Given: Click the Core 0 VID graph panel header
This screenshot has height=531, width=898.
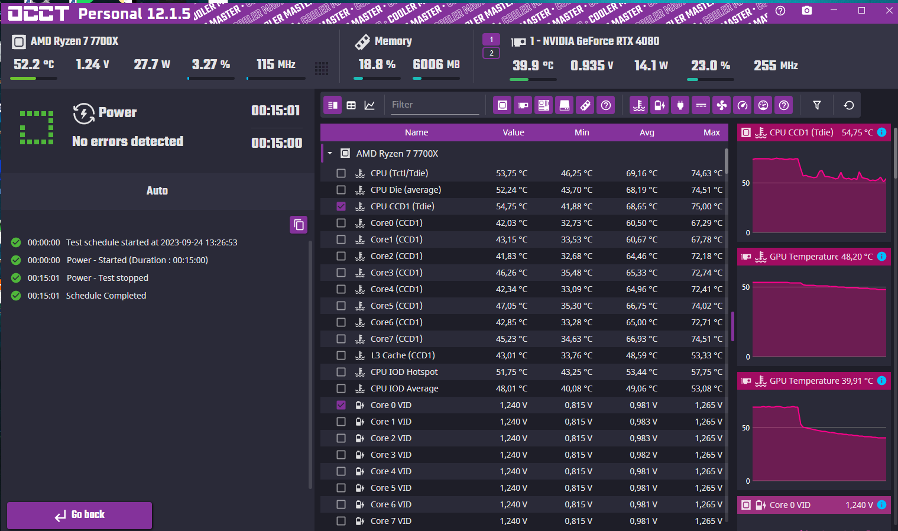Looking at the screenshot, I should (x=814, y=505).
